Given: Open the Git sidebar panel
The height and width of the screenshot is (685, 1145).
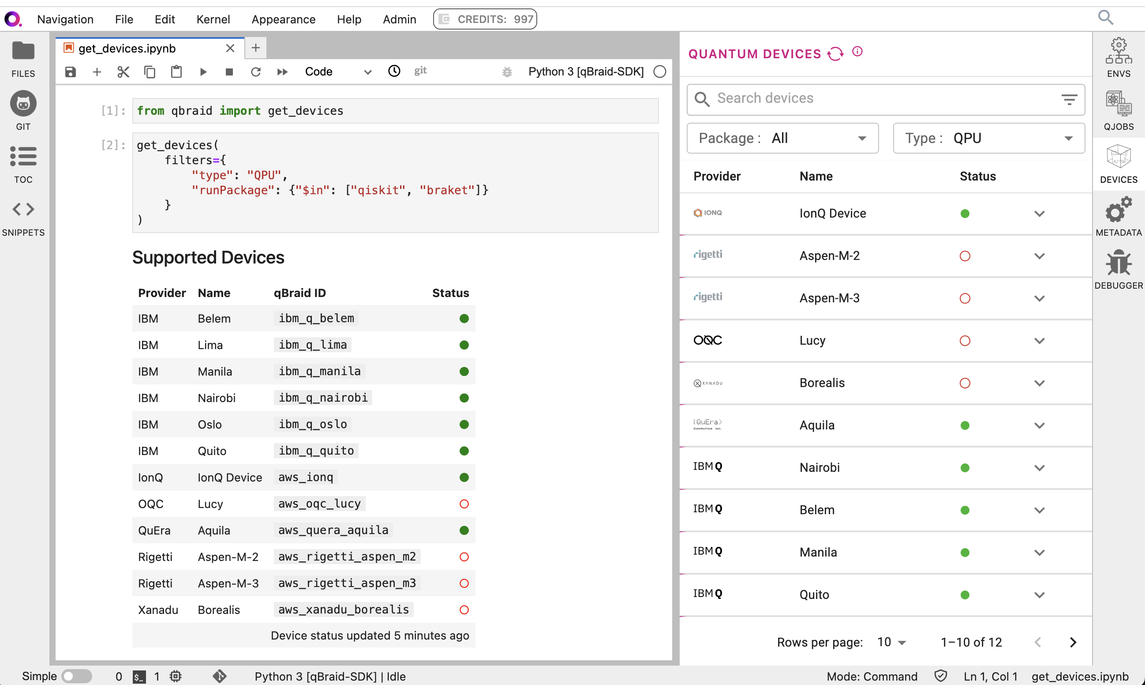Looking at the screenshot, I should (x=23, y=111).
